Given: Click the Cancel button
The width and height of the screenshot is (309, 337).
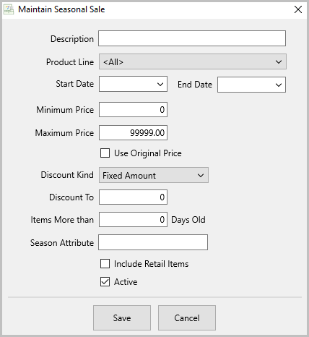Looking at the screenshot, I should click(187, 318).
